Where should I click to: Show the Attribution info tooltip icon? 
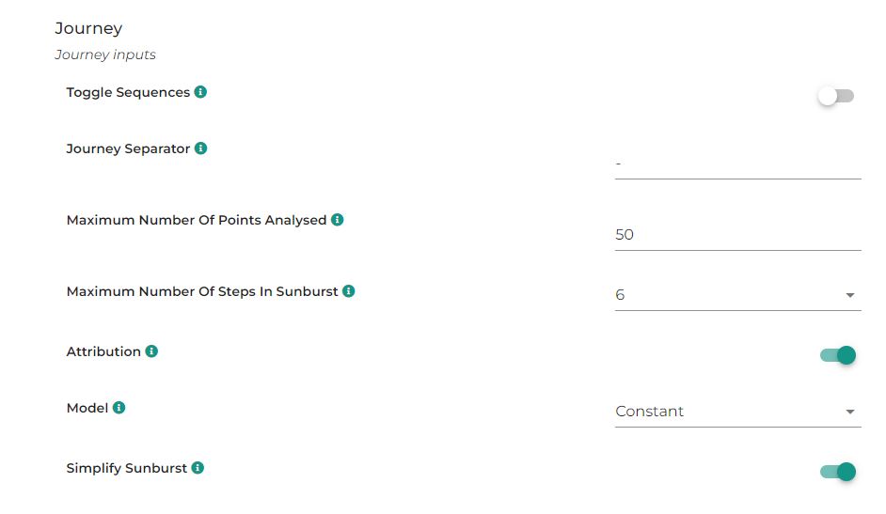pos(151,350)
